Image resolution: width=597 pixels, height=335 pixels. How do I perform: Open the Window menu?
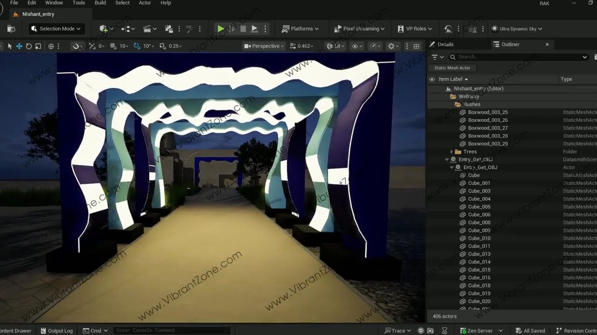(54, 3)
